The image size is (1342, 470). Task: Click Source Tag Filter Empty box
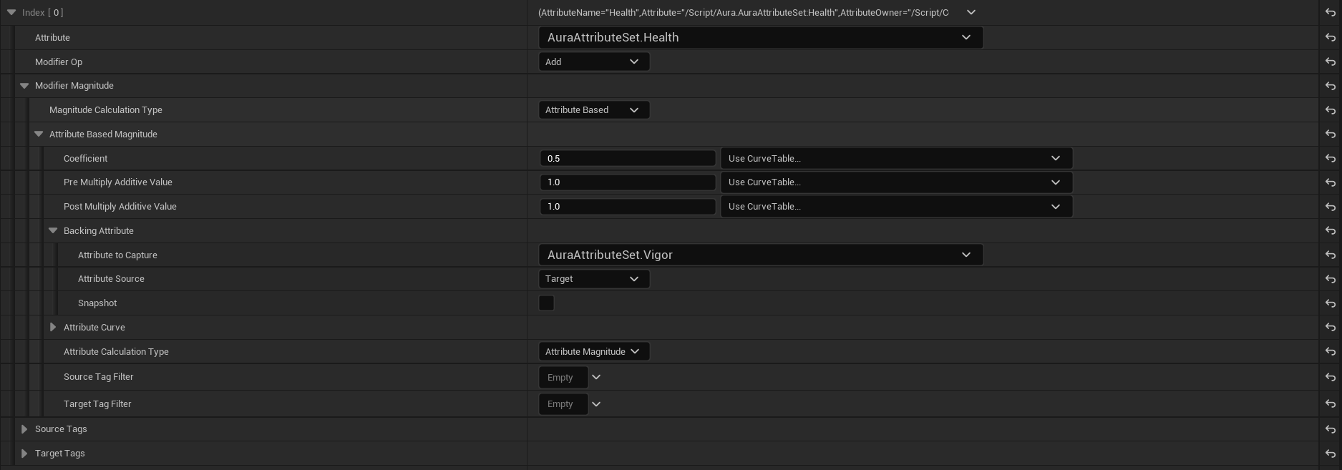(563, 377)
